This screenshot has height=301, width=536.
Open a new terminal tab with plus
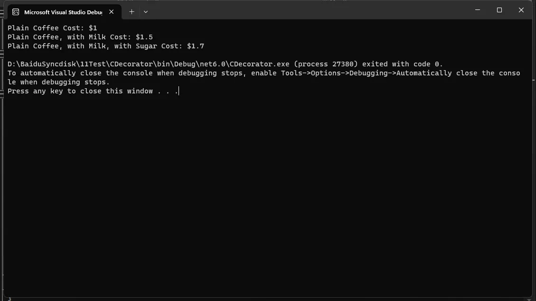pyautogui.click(x=132, y=11)
